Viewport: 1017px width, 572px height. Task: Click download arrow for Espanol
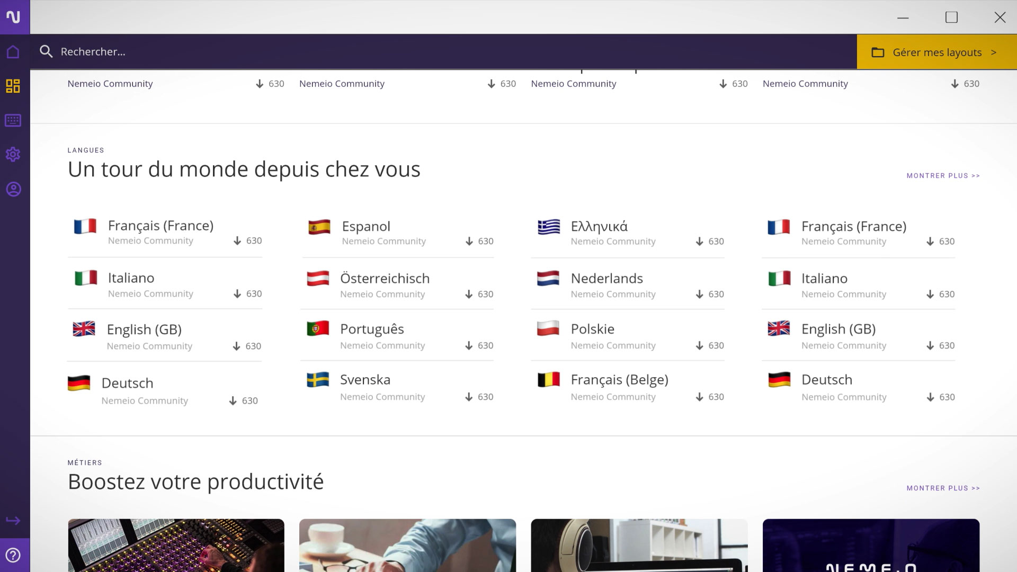coord(469,242)
